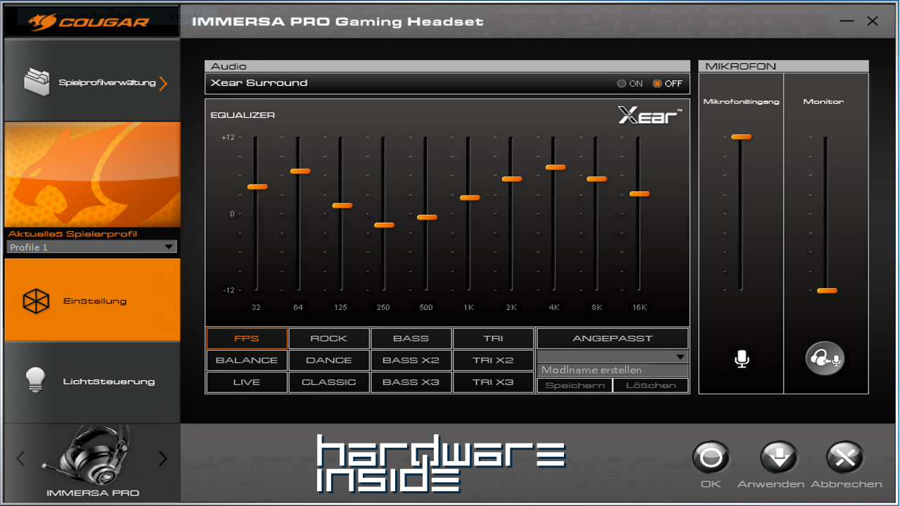The height and width of the screenshot is (506, 900).
Task: Open the Profile 1 dropdown
Action: click(91, 247)
